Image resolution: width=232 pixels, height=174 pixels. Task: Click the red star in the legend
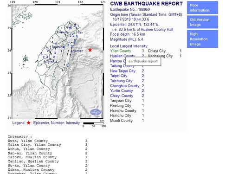[29, 123]
